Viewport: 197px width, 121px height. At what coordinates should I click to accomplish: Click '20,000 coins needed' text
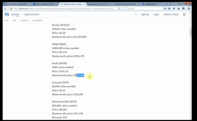(64, 86)
